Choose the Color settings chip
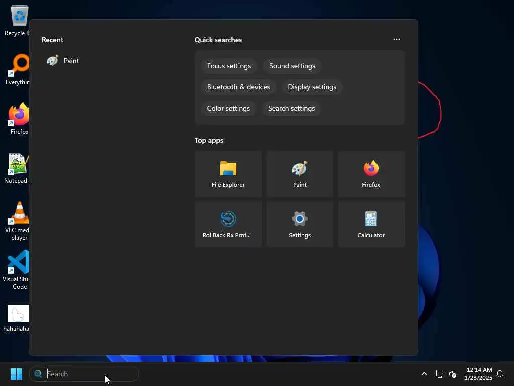Screen dimensions: 514x386 pyautogui.click(x=228, y=108)
